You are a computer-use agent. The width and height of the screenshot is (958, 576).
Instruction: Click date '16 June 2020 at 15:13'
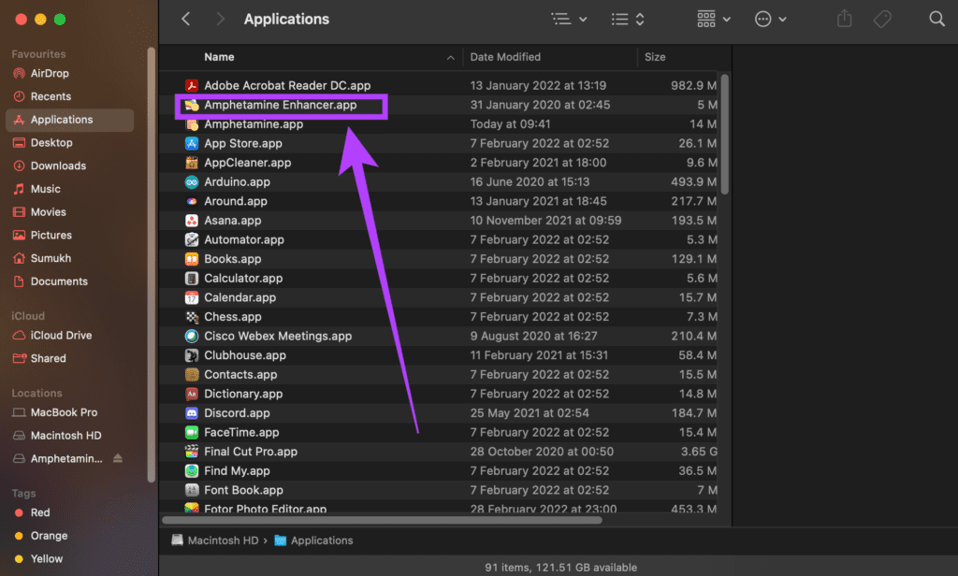[530, 182]
